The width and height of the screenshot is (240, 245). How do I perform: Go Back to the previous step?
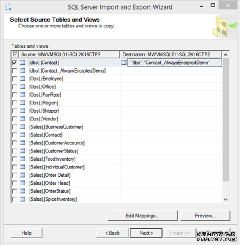point(112,233)
